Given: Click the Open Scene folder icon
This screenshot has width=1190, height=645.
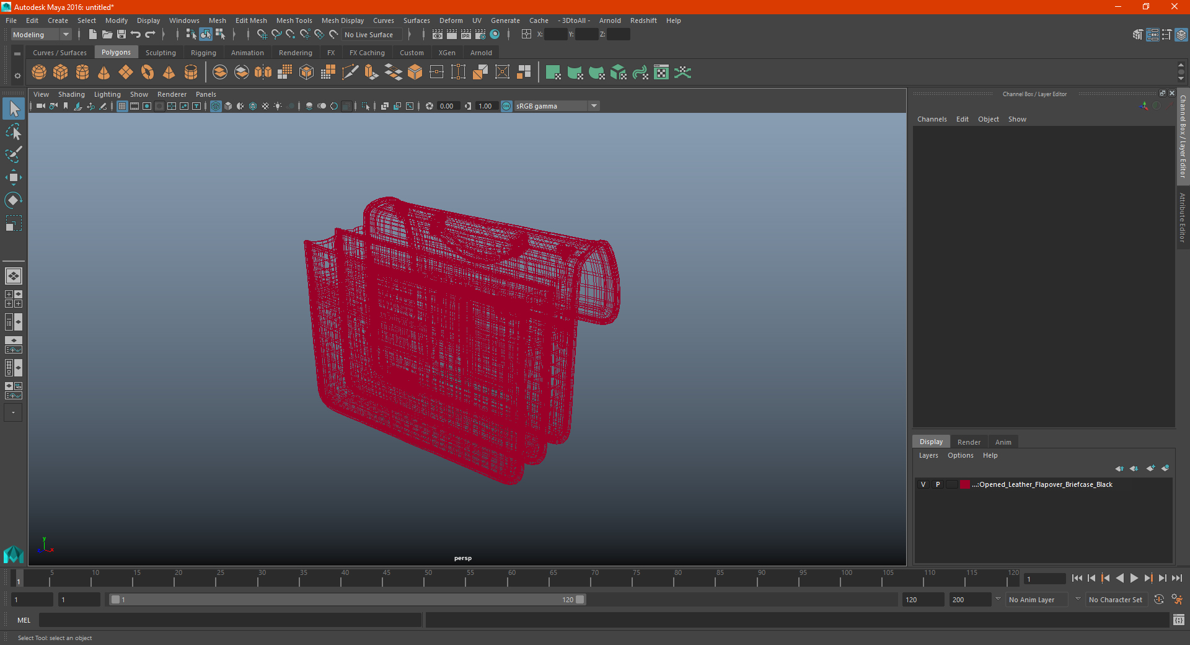Looking at the screenshot, I should pyautogui.click(x=107, y=35).
